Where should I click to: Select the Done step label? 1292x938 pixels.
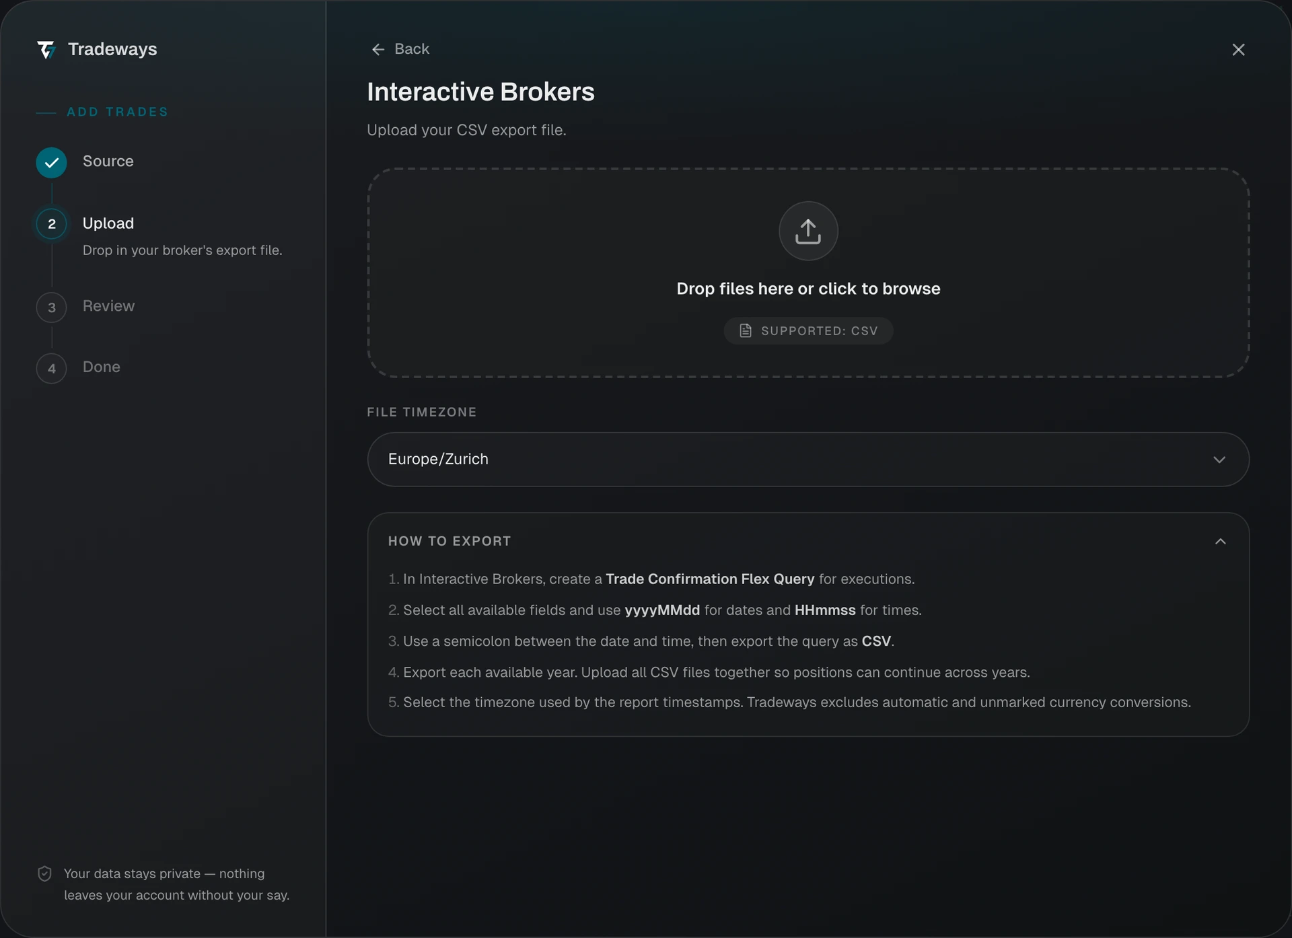(x=102, y=367)
